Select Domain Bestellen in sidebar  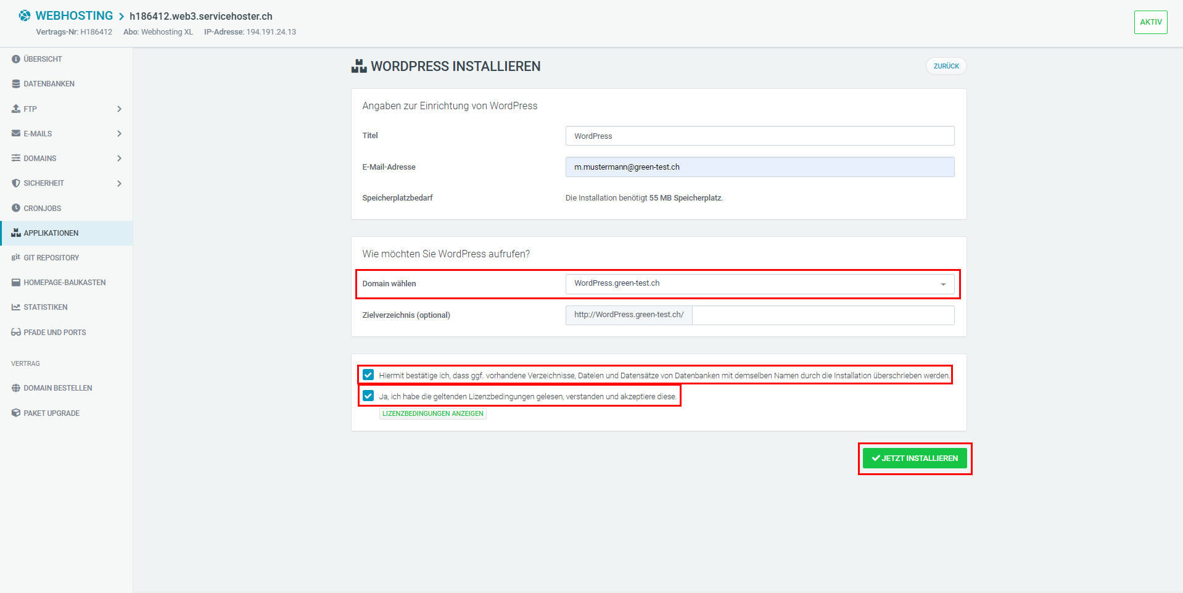(x=57, y=388)
